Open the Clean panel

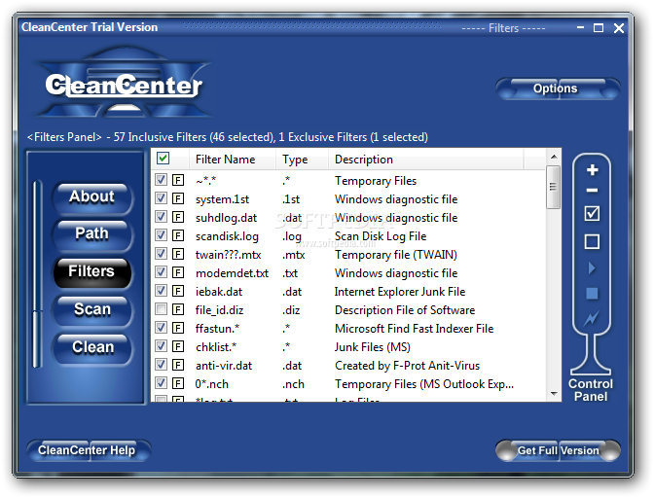coord(92,348)
